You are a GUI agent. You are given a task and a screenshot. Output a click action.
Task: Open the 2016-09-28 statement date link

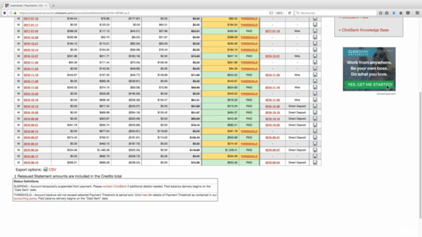(x=31, y=118)
